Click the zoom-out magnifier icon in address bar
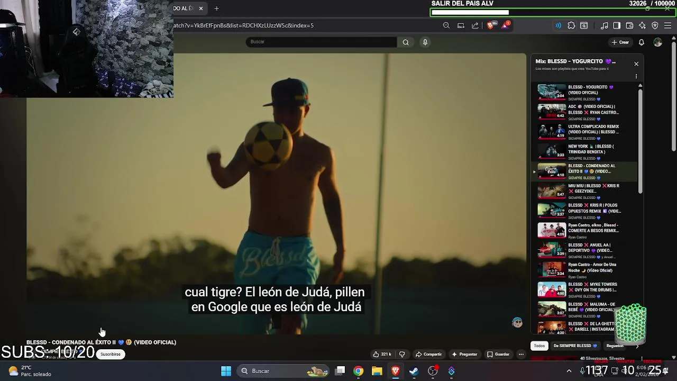 (x=446, y=25)
